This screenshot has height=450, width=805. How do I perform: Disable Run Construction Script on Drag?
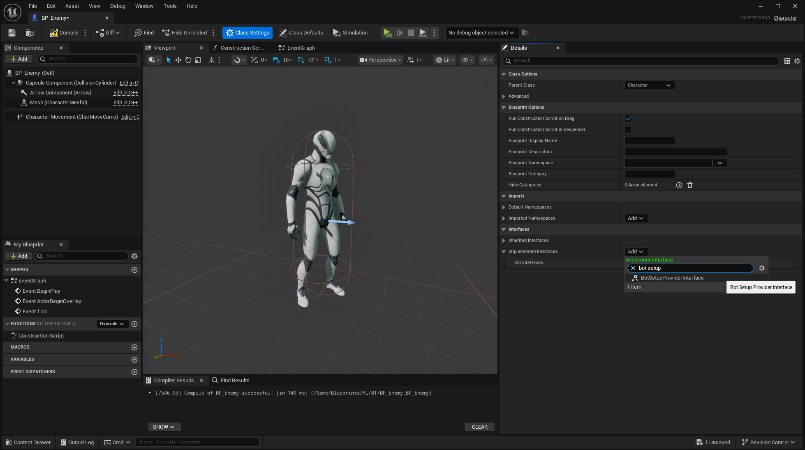(x=628, y=118)
